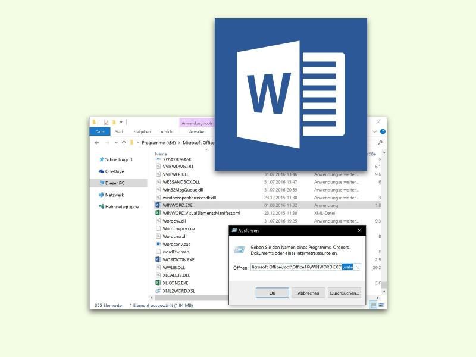Select the file VVIEWDWG.DLL

pos(178,167)
